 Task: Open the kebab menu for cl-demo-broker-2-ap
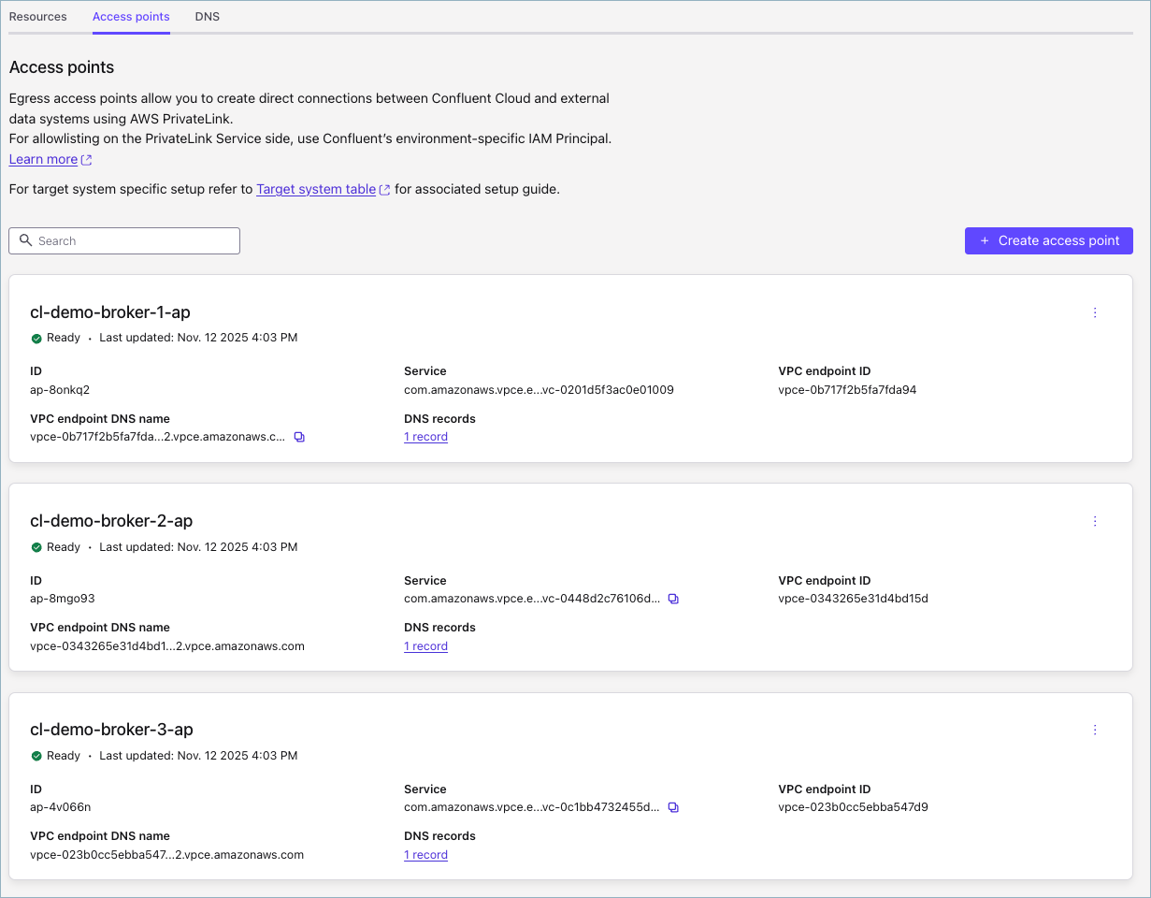tap(1095, 522)
